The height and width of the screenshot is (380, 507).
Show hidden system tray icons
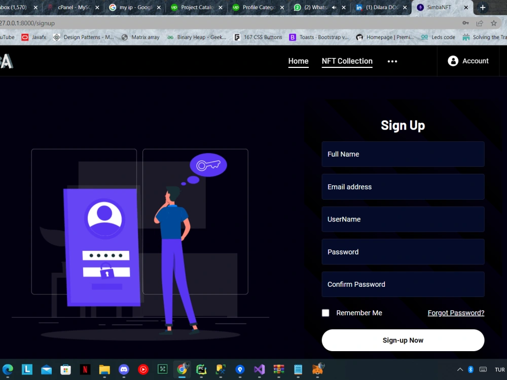(x=460, y=369)
